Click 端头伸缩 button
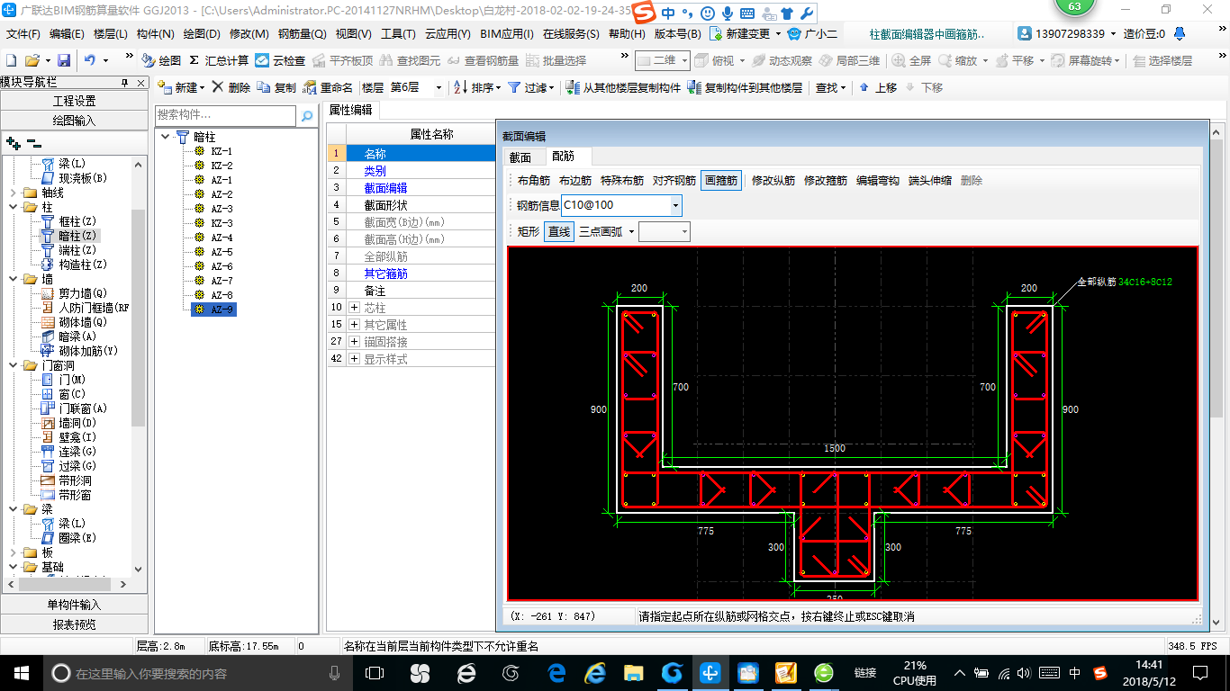The image size is (1230, 691). click(x=930, y=180)
